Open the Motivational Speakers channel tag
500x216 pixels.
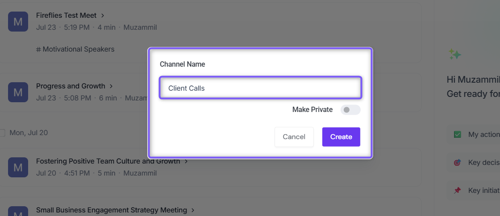click(x=75, y=49)
